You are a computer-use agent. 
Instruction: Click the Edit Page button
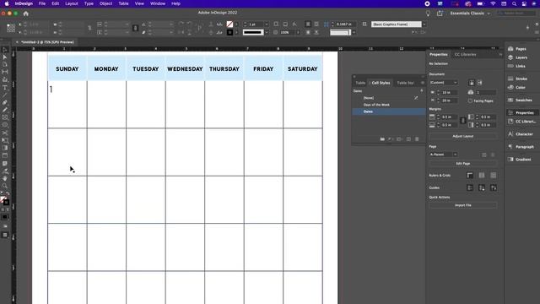463,163
